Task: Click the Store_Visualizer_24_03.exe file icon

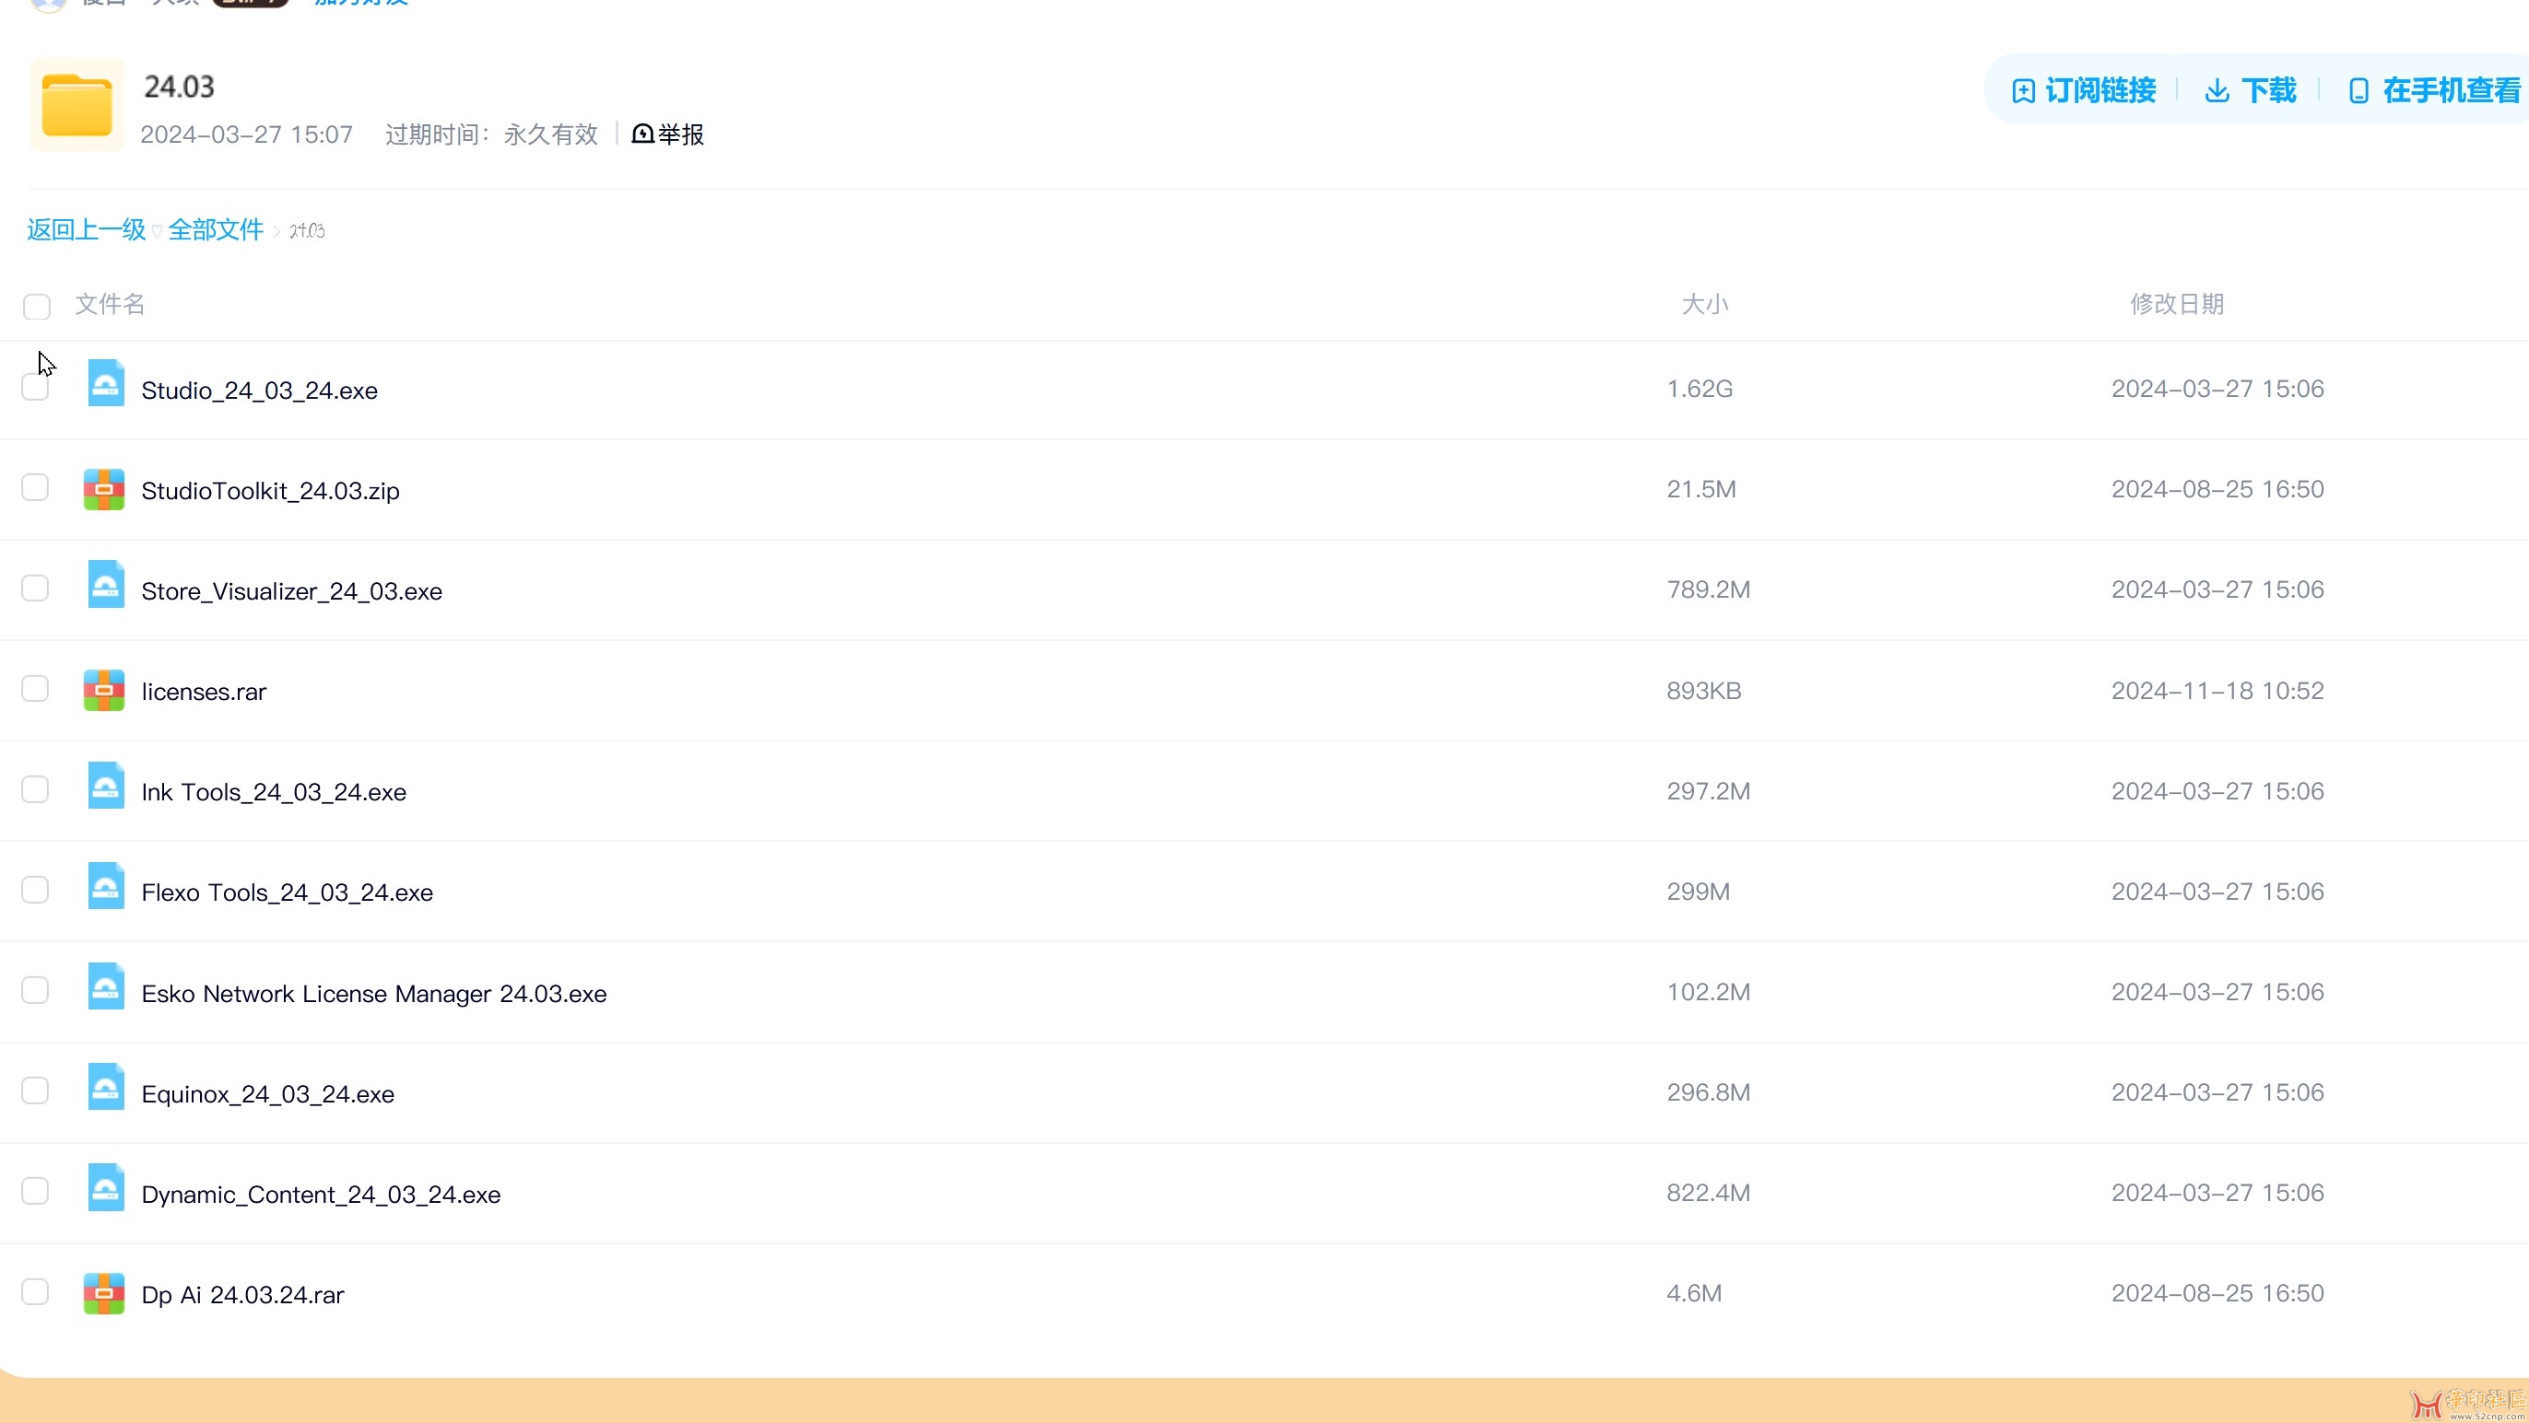Action: pos(105,585)
